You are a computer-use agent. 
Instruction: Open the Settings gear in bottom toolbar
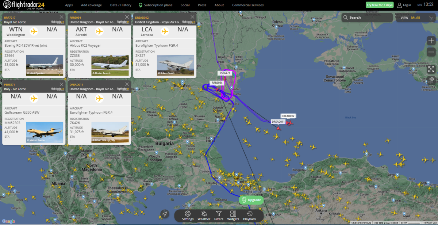tap(188, 216)
